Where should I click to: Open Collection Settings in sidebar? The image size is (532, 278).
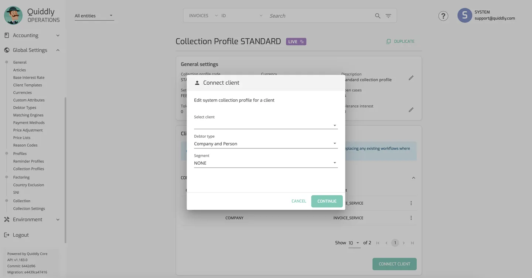[x=29, y=209]
